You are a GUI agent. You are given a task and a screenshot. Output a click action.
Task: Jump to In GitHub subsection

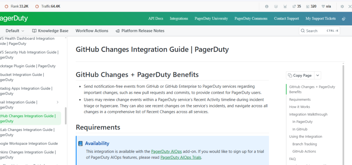coord(300,129)
